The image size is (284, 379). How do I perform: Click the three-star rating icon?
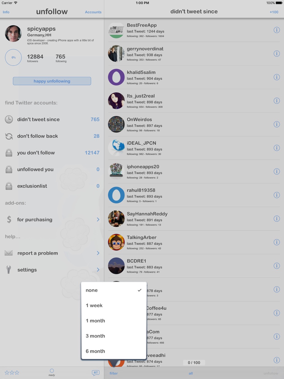click(x=12, y=372)
